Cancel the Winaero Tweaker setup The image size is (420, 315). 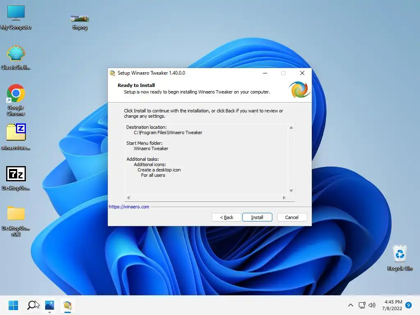292,217
